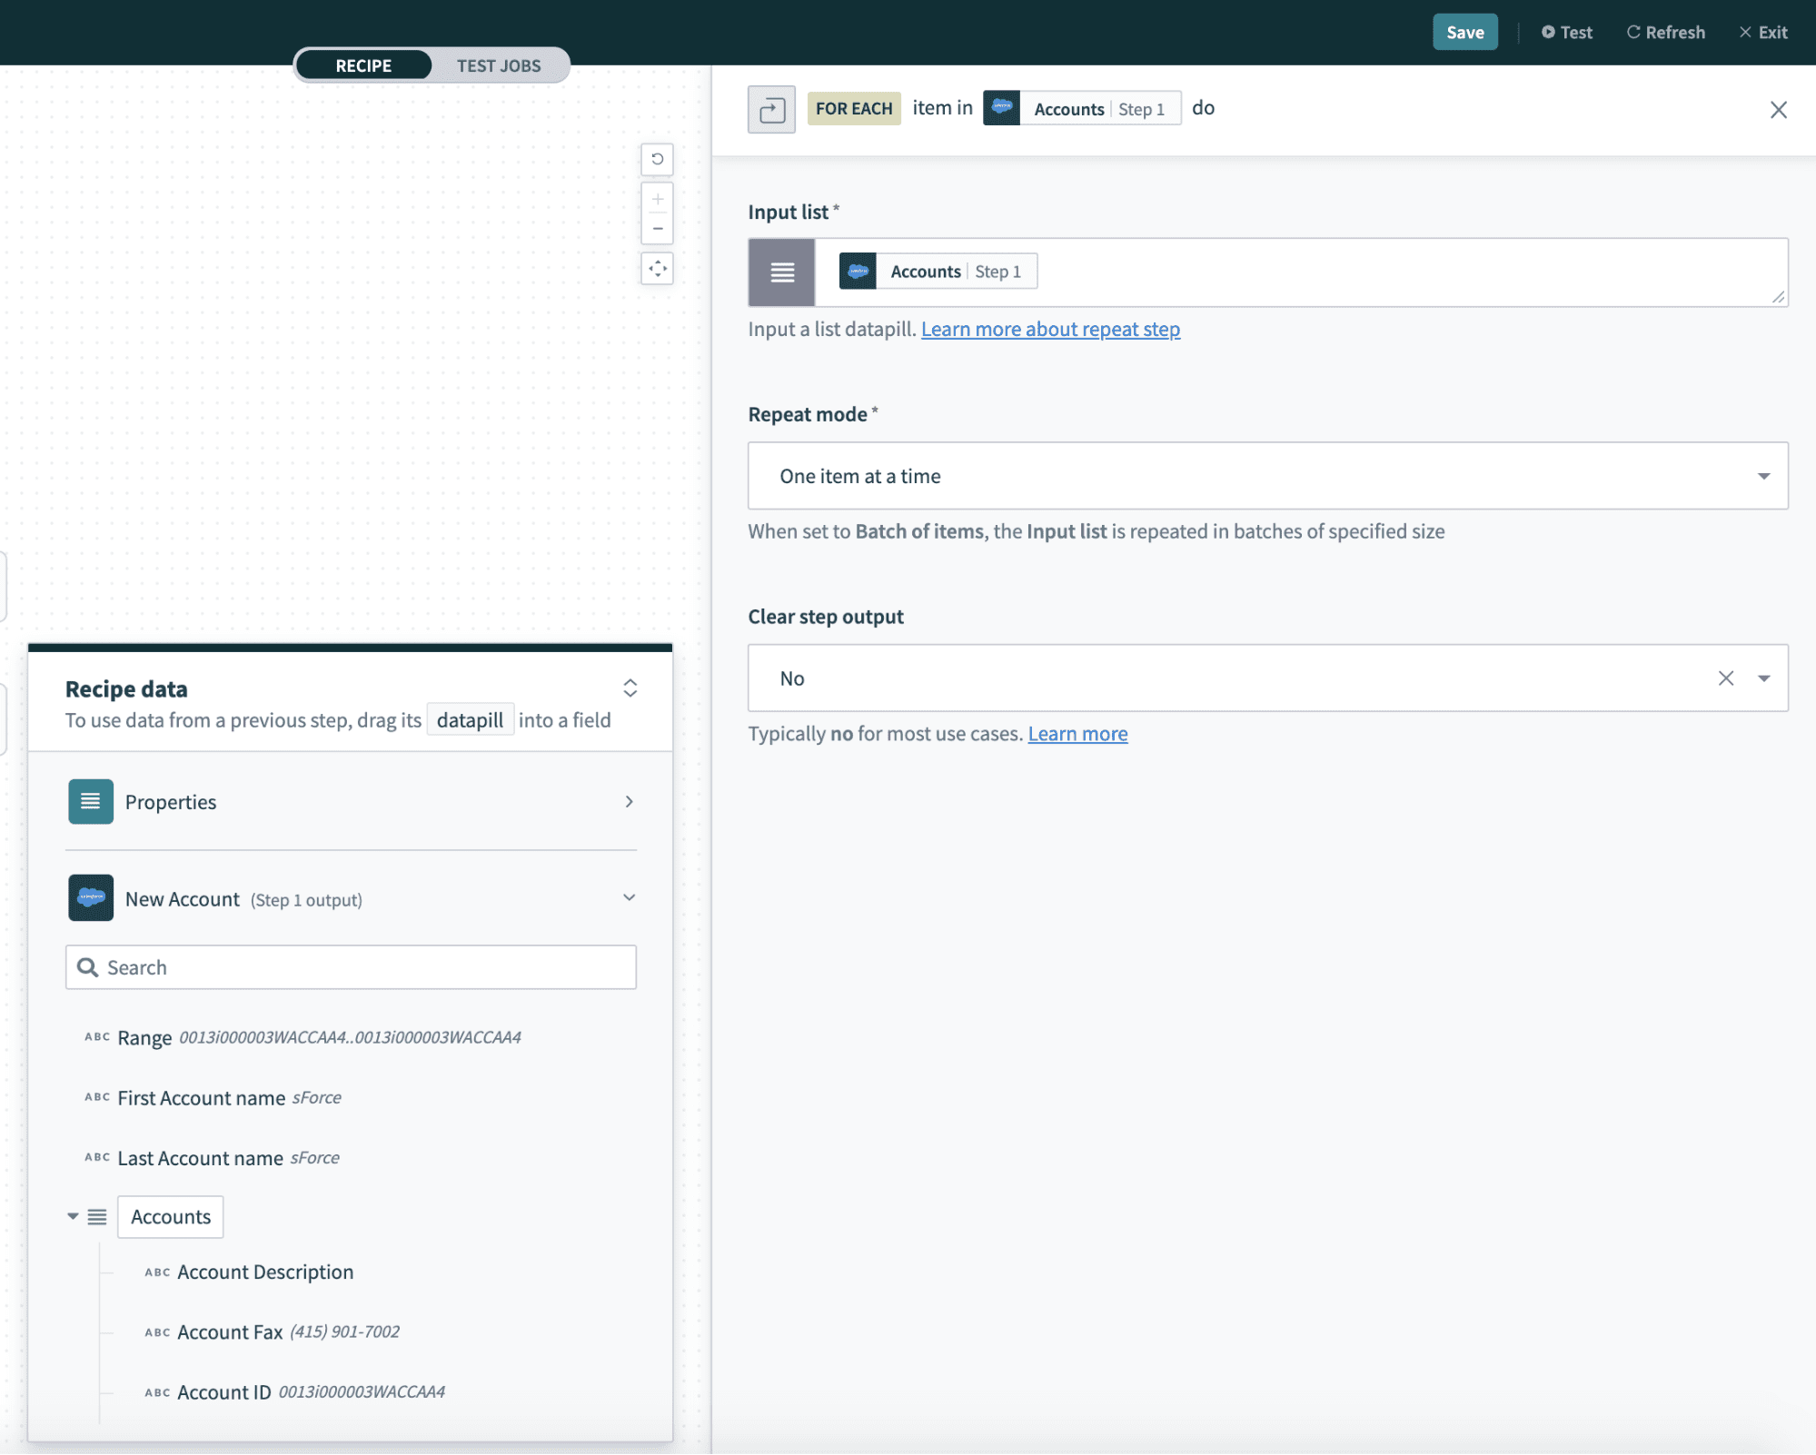Switch to the Test Jobs tab
Viewport: 1816px width, 1455px height.
click(x=499, y=65)
